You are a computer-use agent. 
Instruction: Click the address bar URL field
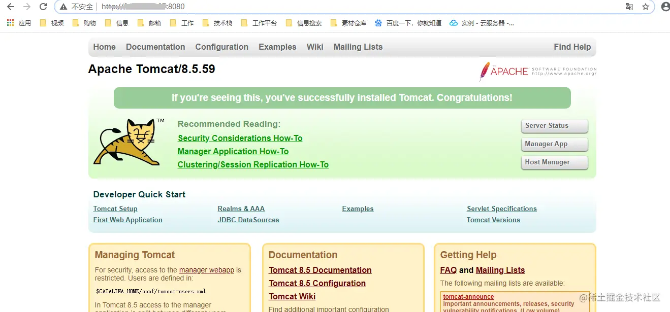tap(356, 7)
